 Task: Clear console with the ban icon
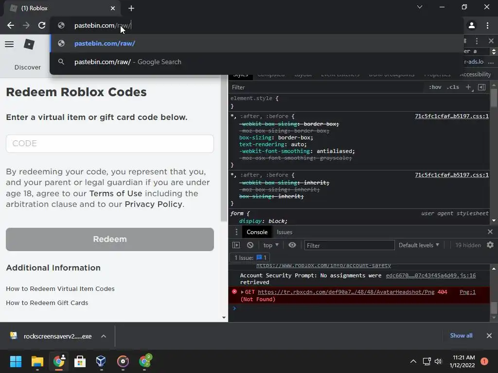pyautogui.click(x=250, y=245)
